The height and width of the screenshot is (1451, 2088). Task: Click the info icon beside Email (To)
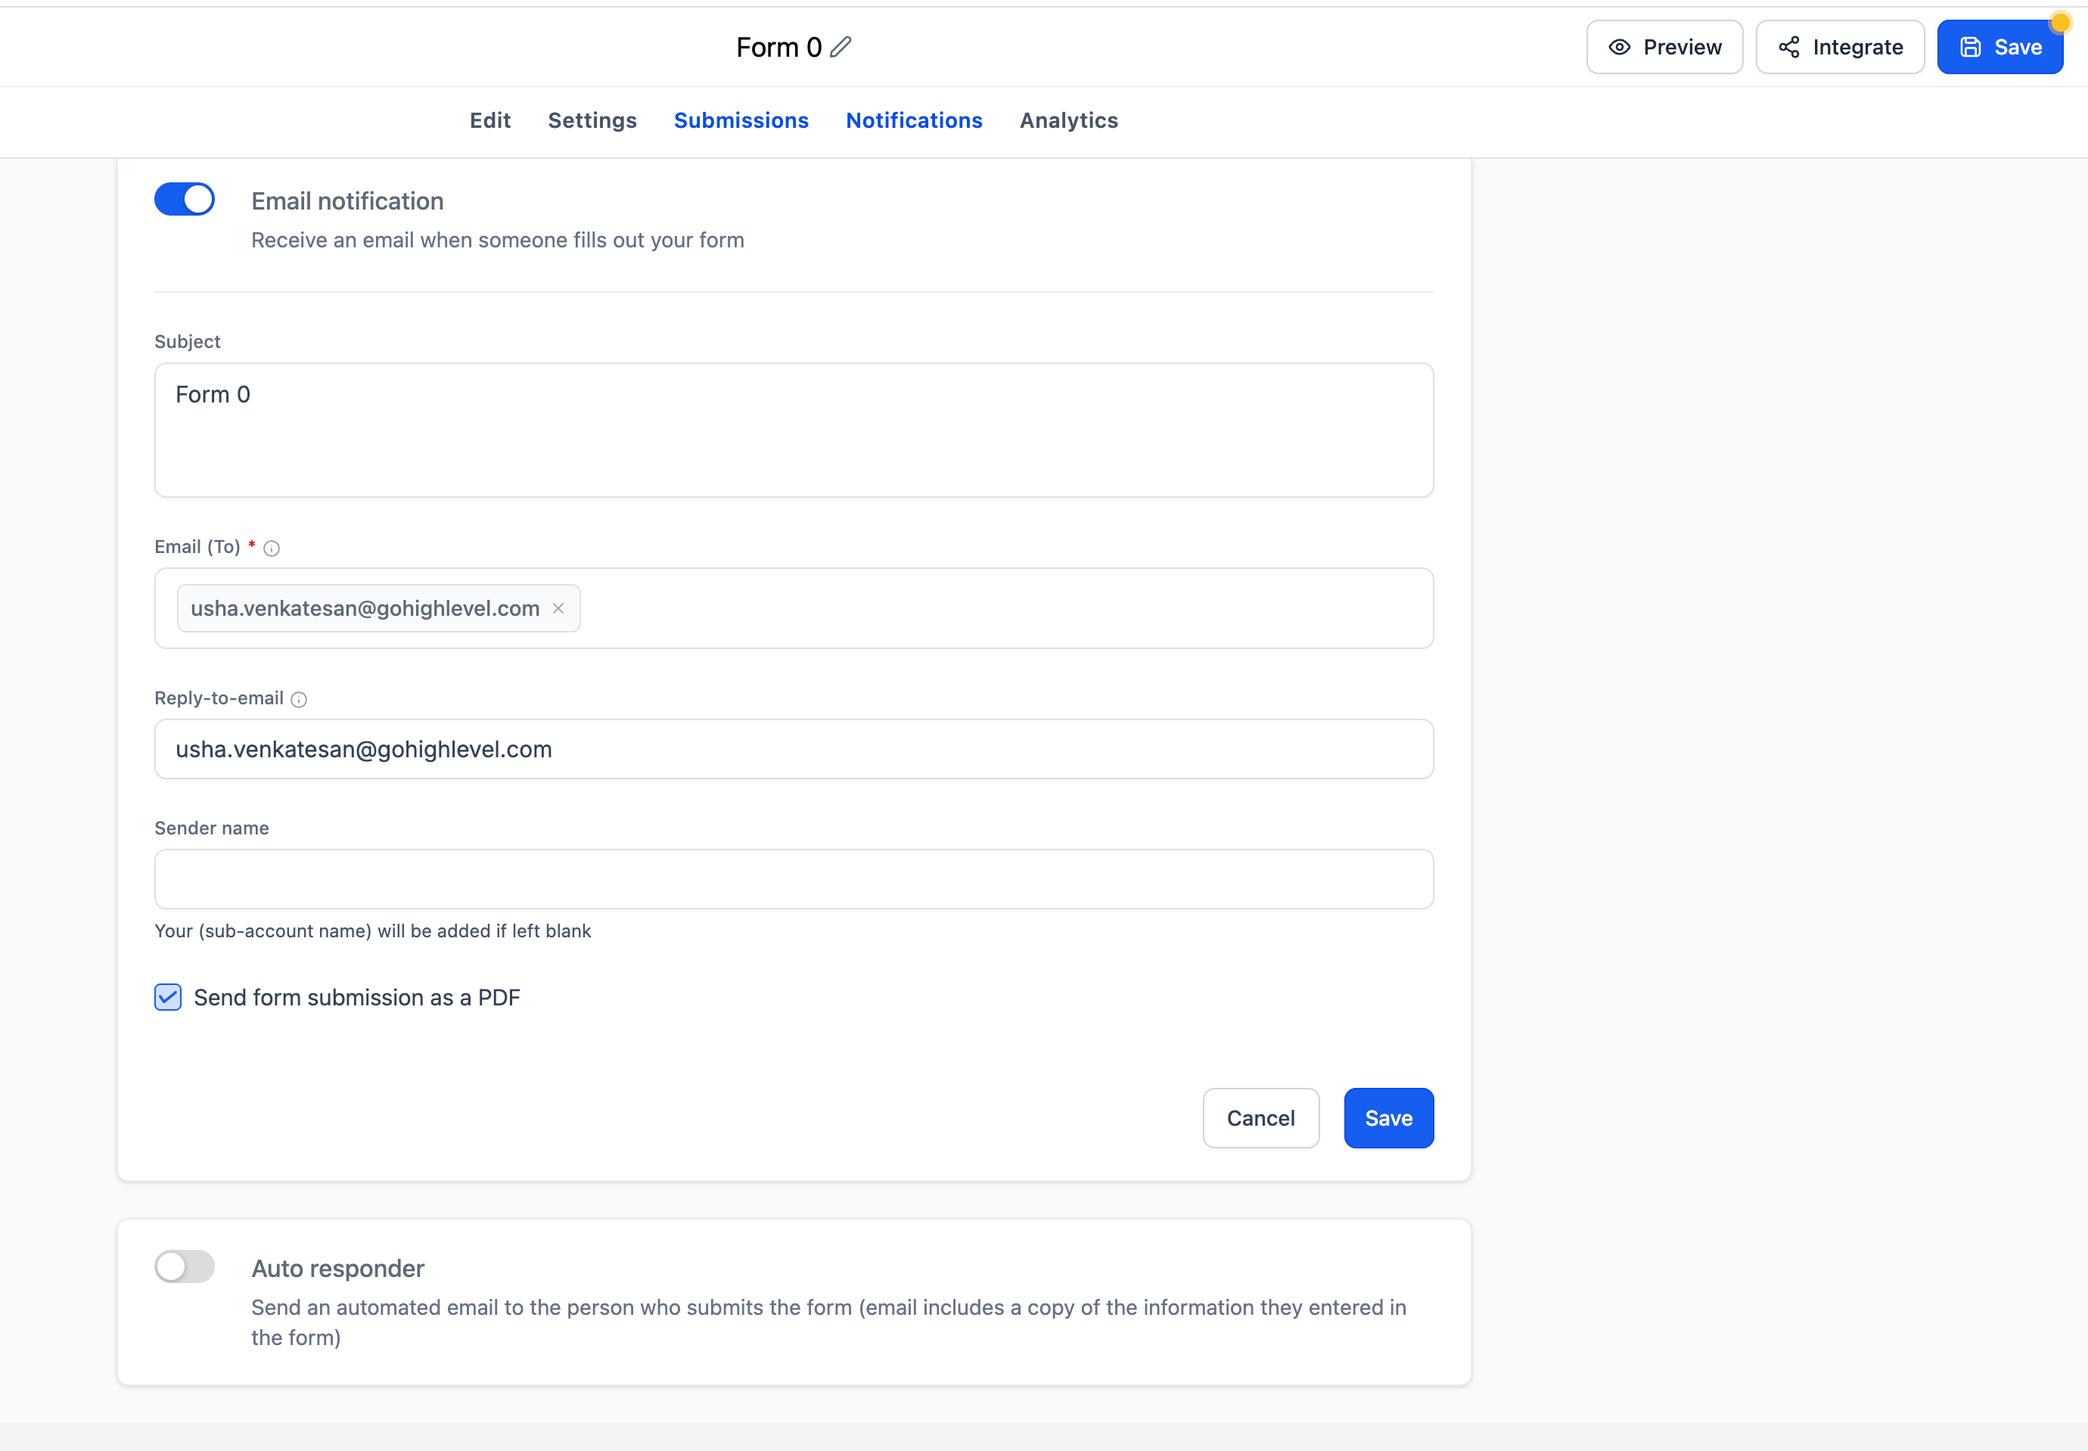click(271, 547)
